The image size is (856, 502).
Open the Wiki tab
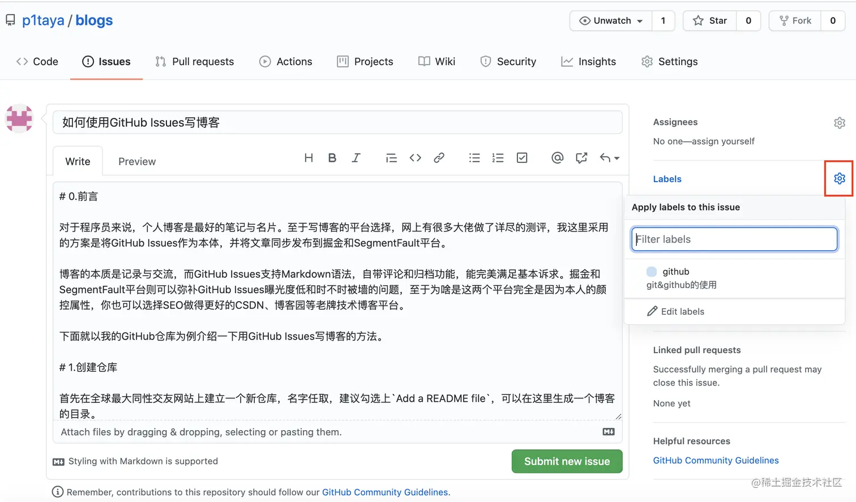[437, 62]
